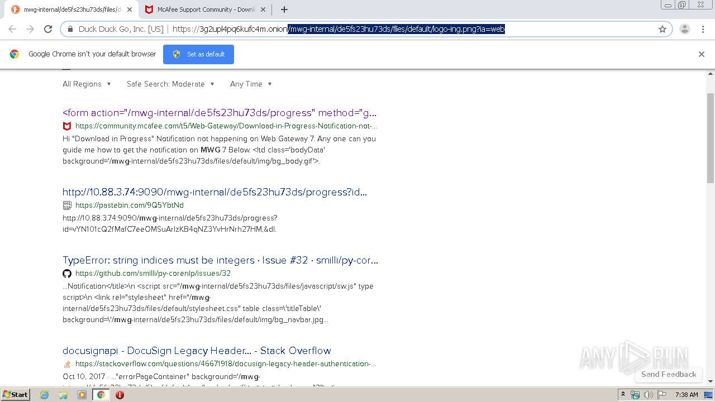Screen dimensions: 715x402
Task: Click the GitHub favicon
Action: tap(67, 274)
